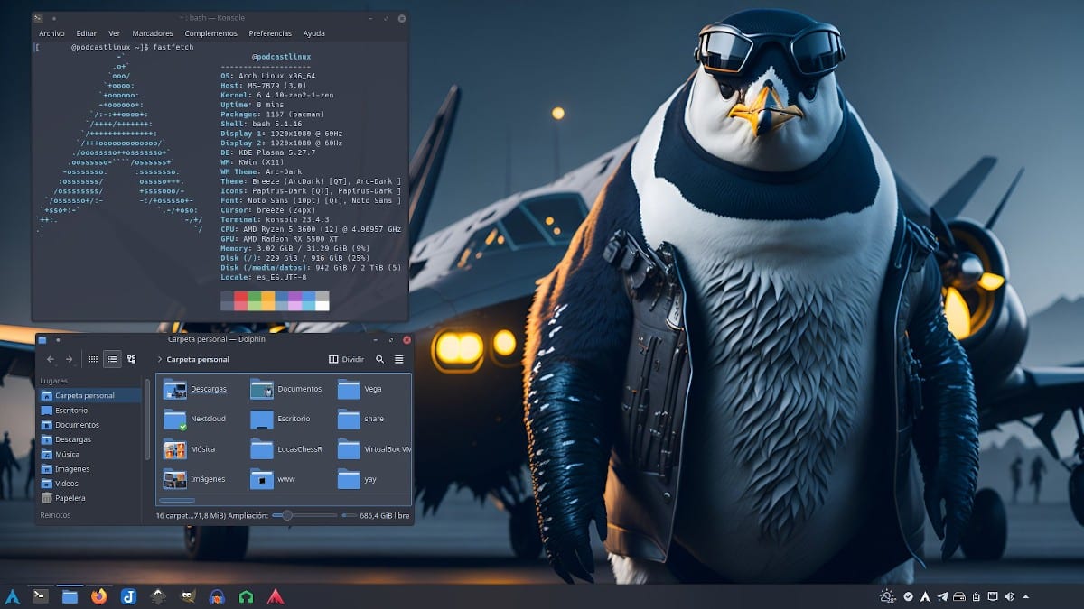Select Carpeta personal in the Lugares sidebar

[x=89, y=395]
